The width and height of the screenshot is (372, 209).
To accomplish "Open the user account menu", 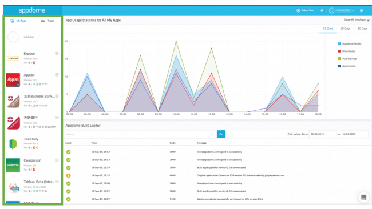I will pos(341,10).
